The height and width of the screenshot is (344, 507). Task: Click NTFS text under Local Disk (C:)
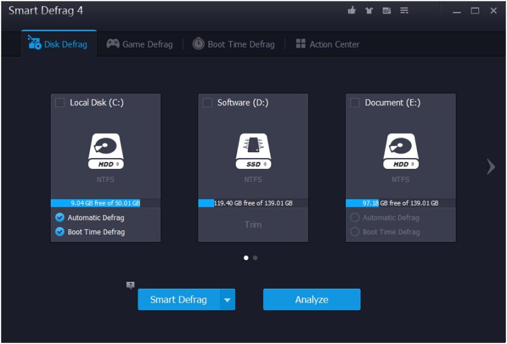106,180
